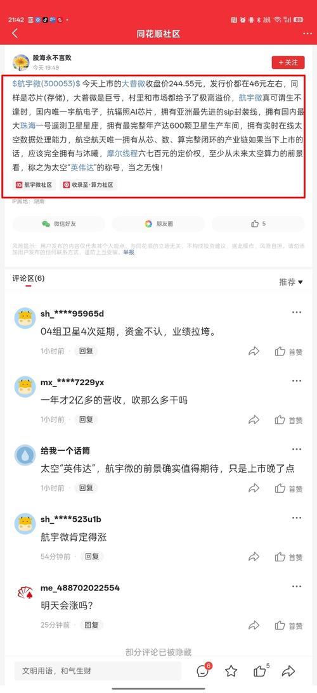This screenshot has width=317, height=693.
Task: Like the post using the thumbs-up with 5
Action: 258,224
